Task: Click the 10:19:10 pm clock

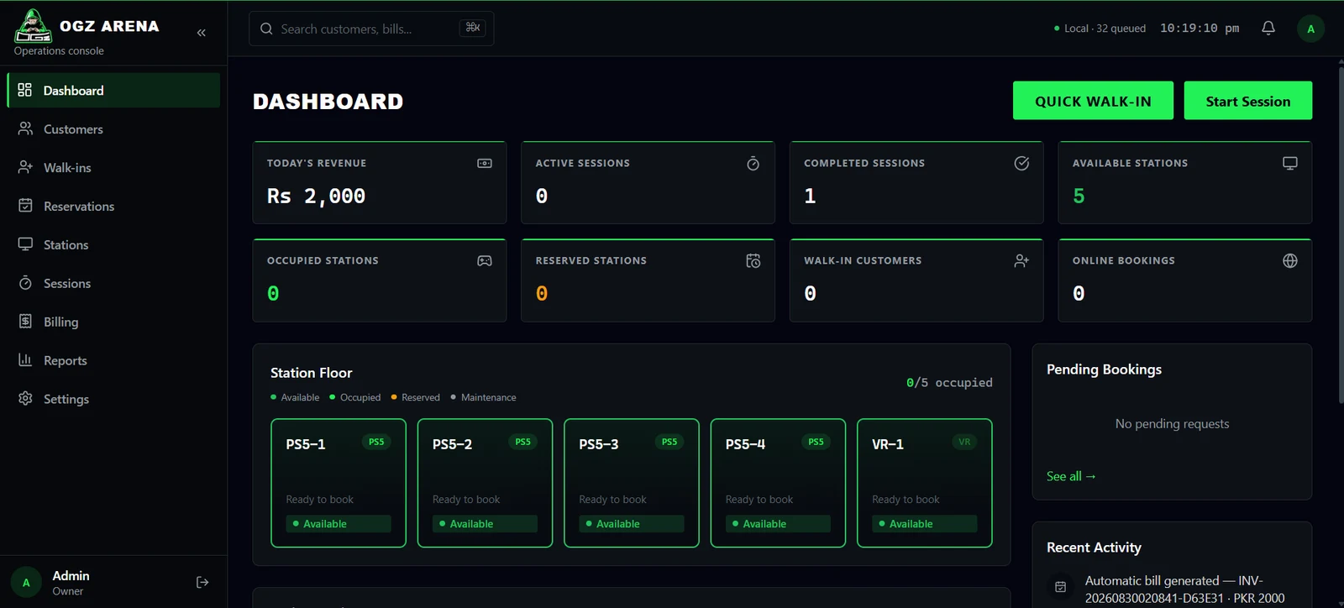Action: (1200, 29)
